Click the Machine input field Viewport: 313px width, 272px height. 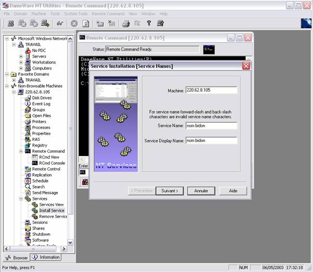click(211, 90)
